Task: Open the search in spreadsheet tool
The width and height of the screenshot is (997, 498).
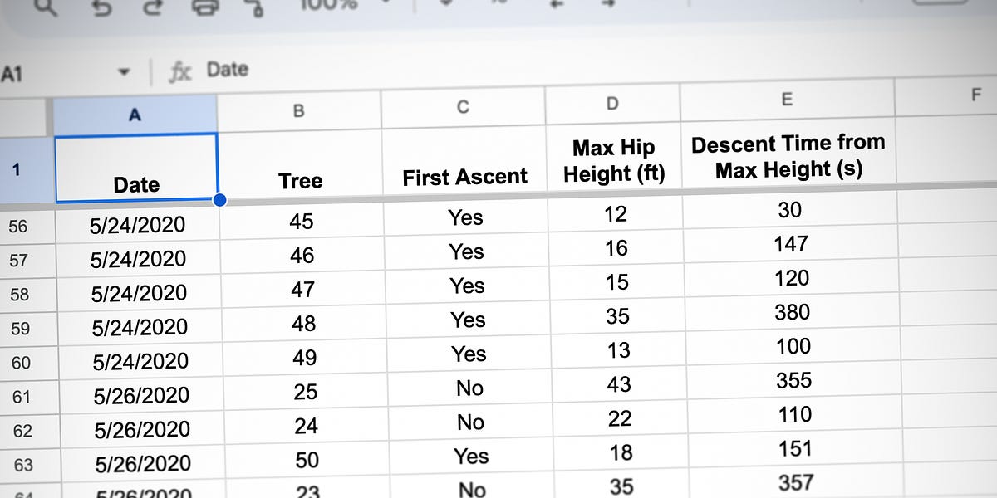Action: pyautogui.click(x=46, y=8)
